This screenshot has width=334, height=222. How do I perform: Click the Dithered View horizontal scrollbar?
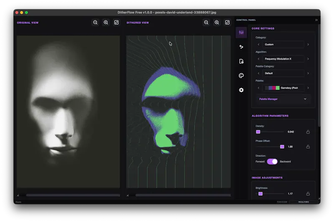[183, 195]
